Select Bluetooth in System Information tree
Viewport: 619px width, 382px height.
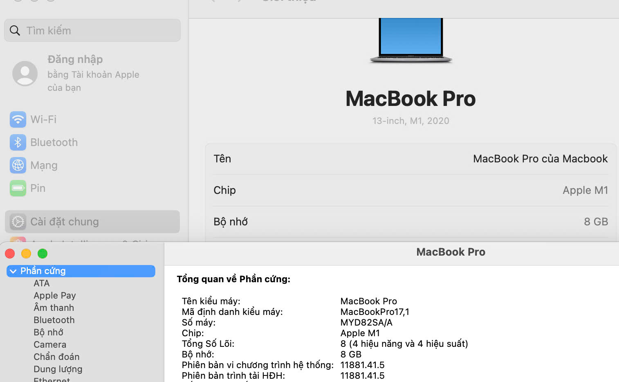click(x=54, y=320)
